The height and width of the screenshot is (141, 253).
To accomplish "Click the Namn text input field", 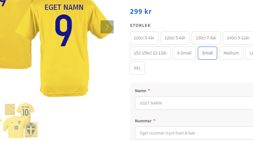I will 194,103.
